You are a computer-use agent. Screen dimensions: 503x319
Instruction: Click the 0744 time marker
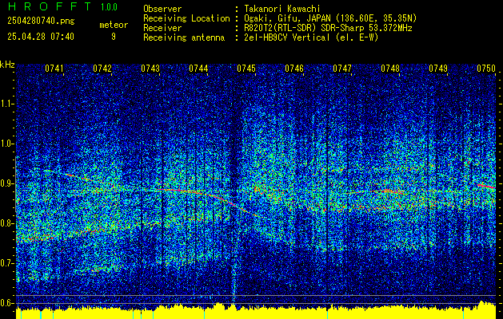click(x=198, y=68)
